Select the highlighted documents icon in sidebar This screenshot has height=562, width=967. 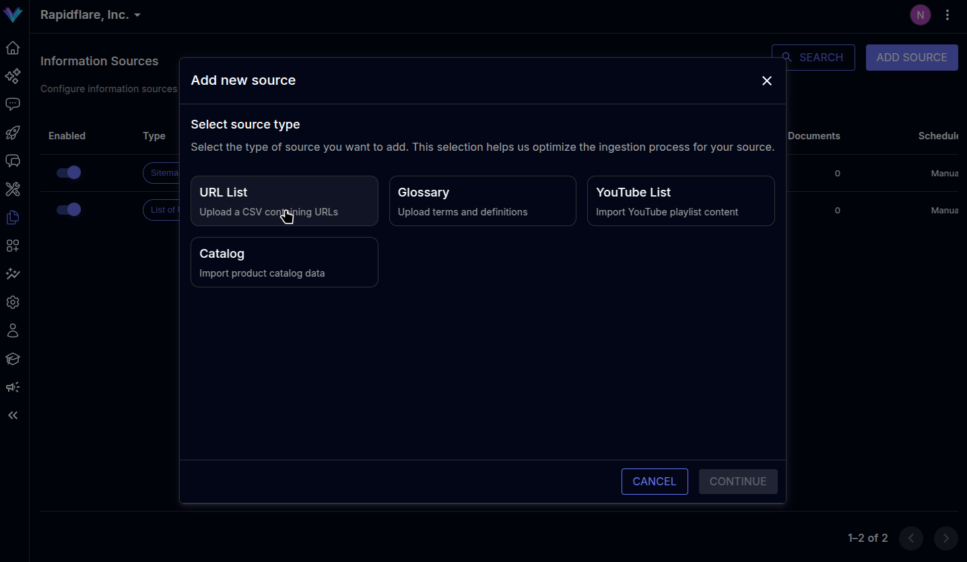(x=12, y=217)
